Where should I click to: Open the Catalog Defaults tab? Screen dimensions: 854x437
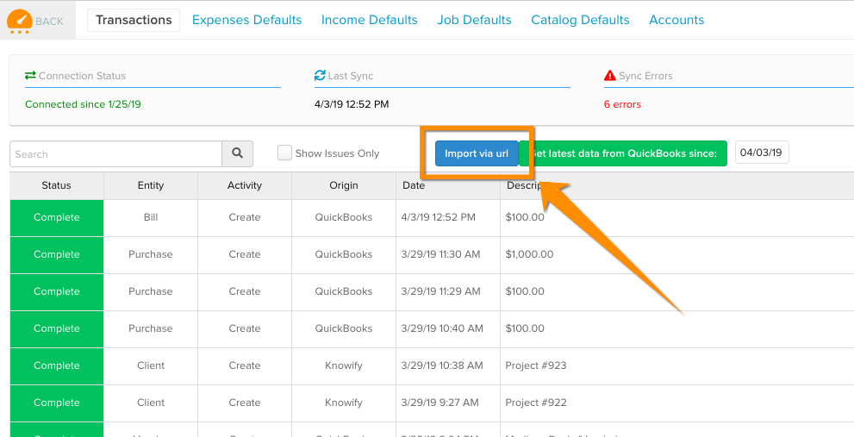pyautogui.click(x=580, y=20)
